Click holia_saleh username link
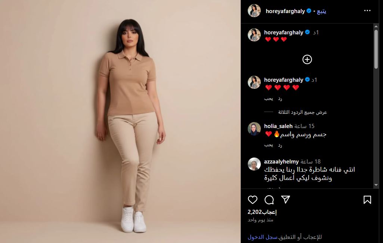The width and height of the screenshot is (383, 243). [x=278, y=126]
